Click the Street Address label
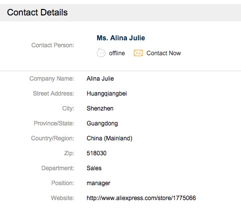This screenshot has height=222, width=241. click(x=54, y=94)
